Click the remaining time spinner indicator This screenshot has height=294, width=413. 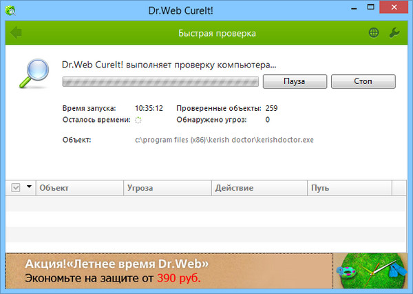click(138, 120)
